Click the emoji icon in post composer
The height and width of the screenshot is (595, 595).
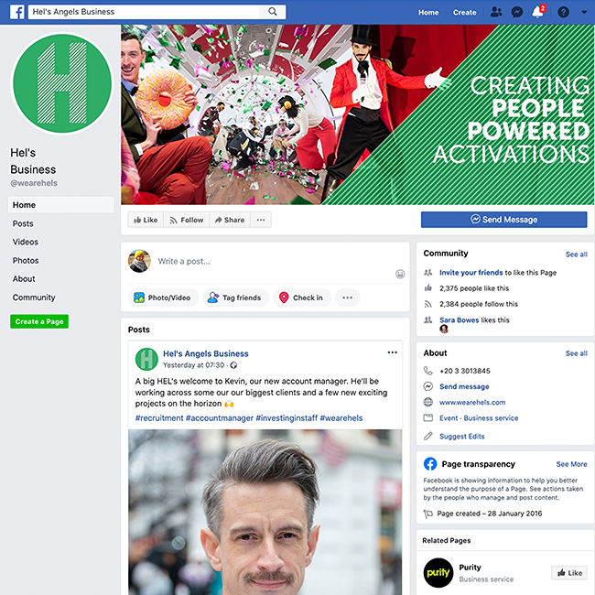pos(400,274)
